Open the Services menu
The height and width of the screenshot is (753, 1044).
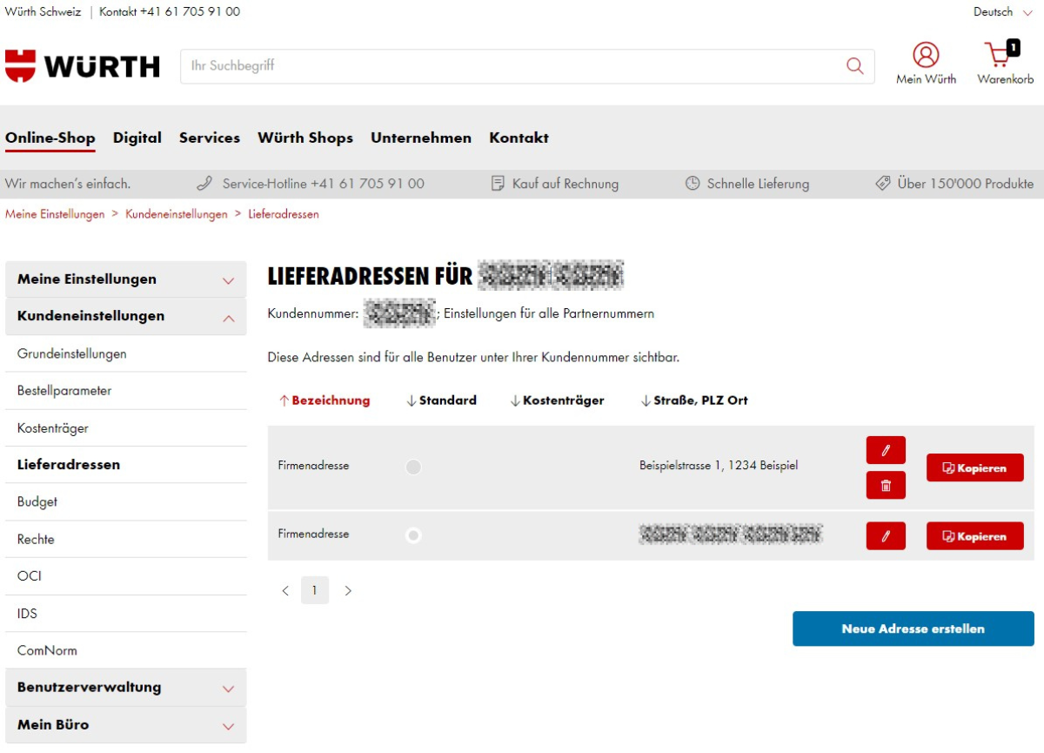click(210, 138)
